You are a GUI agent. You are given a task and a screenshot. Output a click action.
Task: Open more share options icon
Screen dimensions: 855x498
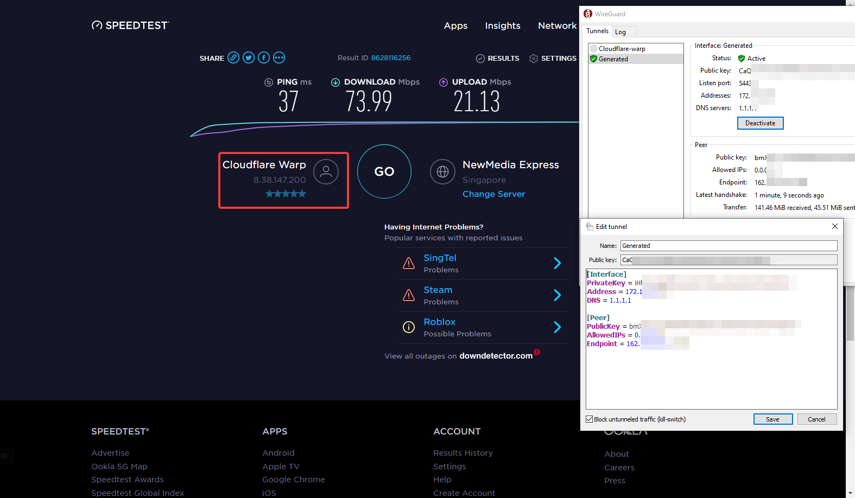click(x=279, y=58)
